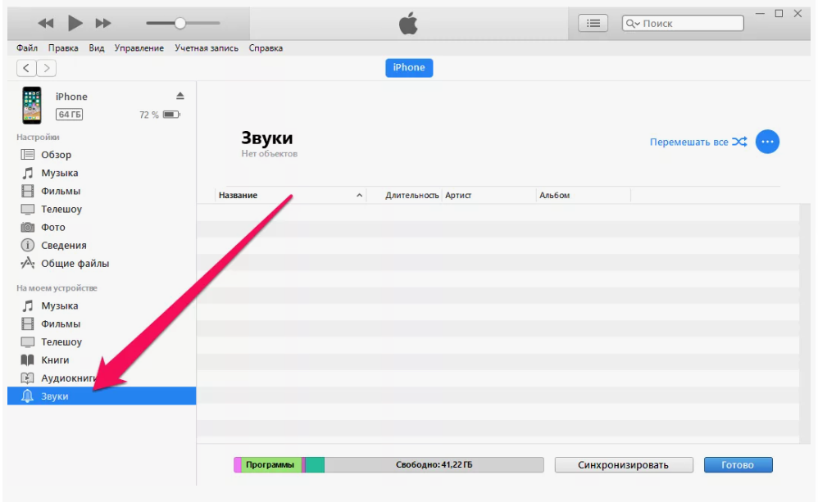Screen dimensions: 818x502
Task: Click the rewind previous track button
Action: (x=46, y=23)
